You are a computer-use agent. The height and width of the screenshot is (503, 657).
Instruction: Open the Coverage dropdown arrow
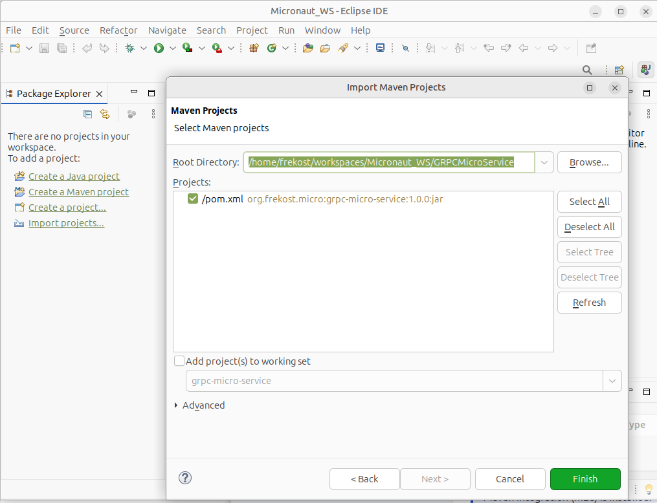tap(201, 48)
